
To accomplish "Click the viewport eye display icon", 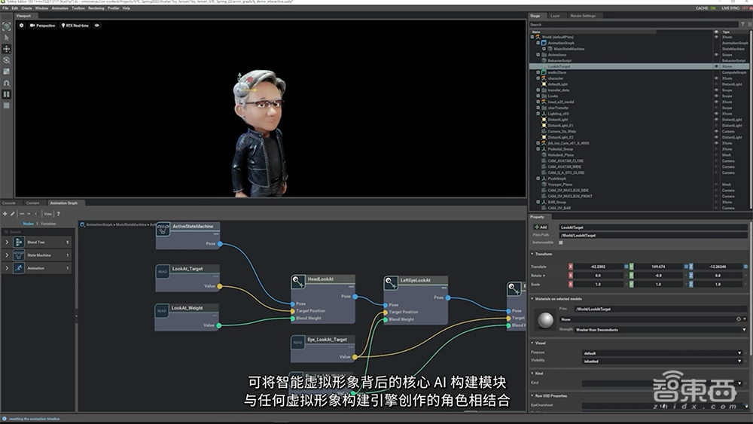I will point(97,26).
